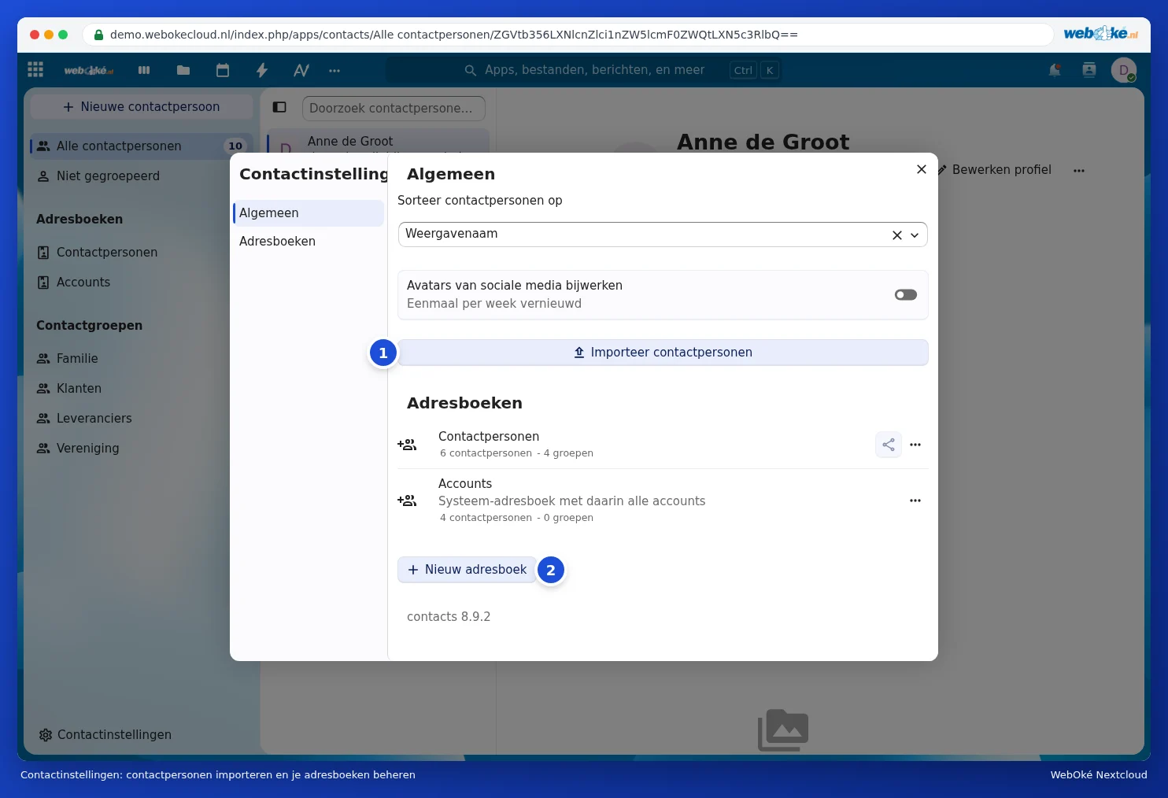Screen dimensions: 1168x798
Task: Open the Notes app icon in top bar
Action: coord(301,70)
